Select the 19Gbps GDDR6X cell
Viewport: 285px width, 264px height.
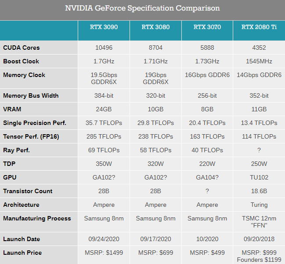click(155, 78)
